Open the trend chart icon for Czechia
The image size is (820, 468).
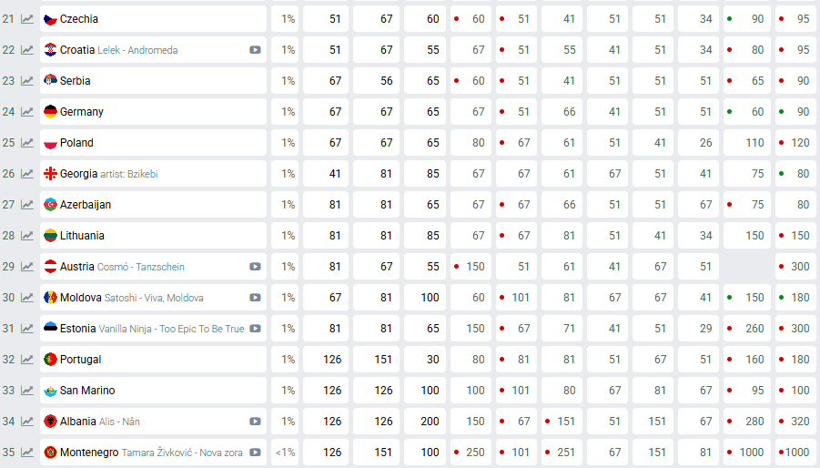pos(27,19)
